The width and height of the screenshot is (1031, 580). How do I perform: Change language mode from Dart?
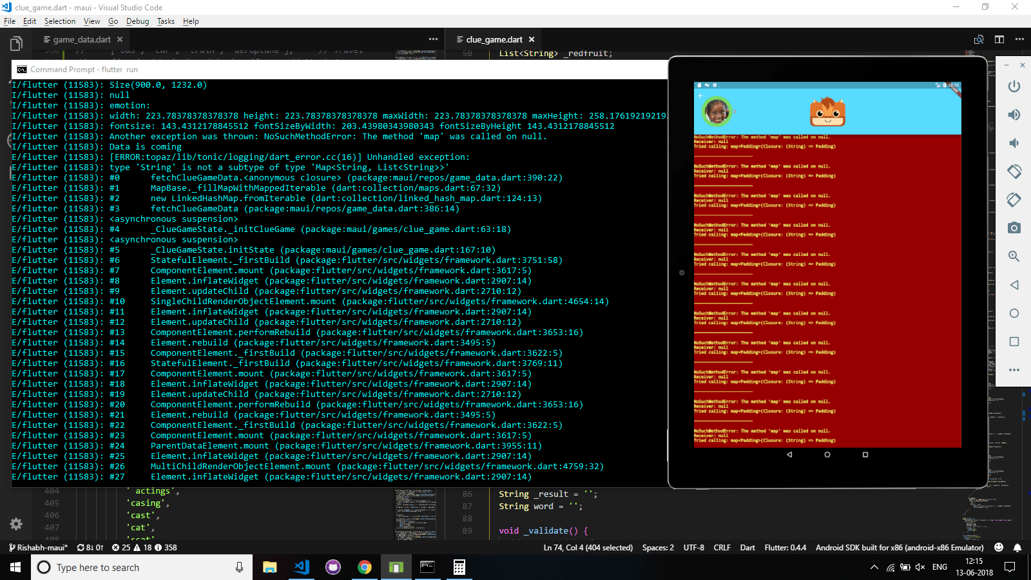click(x=747, y=547)
